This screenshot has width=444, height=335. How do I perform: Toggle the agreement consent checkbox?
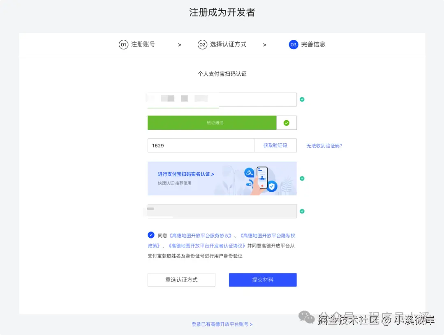click(151, 235)
